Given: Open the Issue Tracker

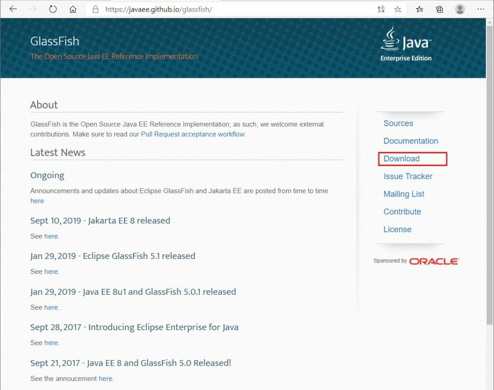Looking at the screenshot, I should point(408,176).
